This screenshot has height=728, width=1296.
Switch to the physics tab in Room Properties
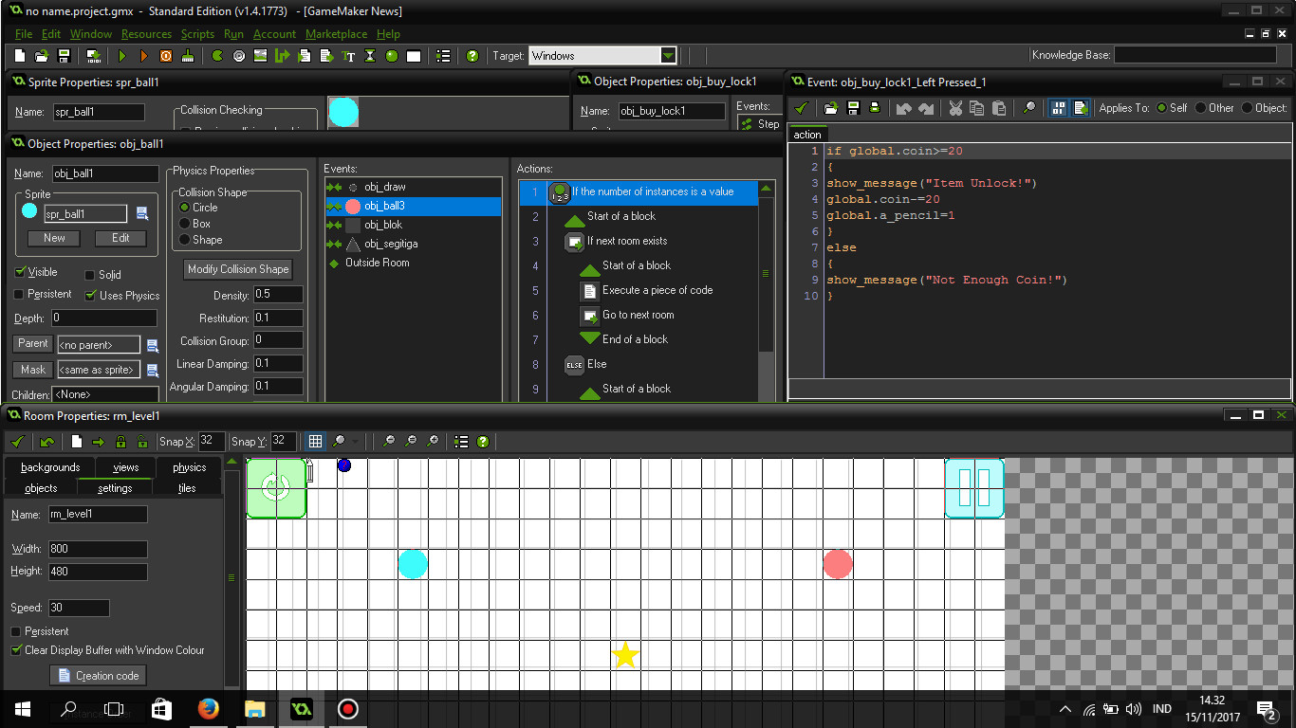pyautogui.click(x=189, y=466)
